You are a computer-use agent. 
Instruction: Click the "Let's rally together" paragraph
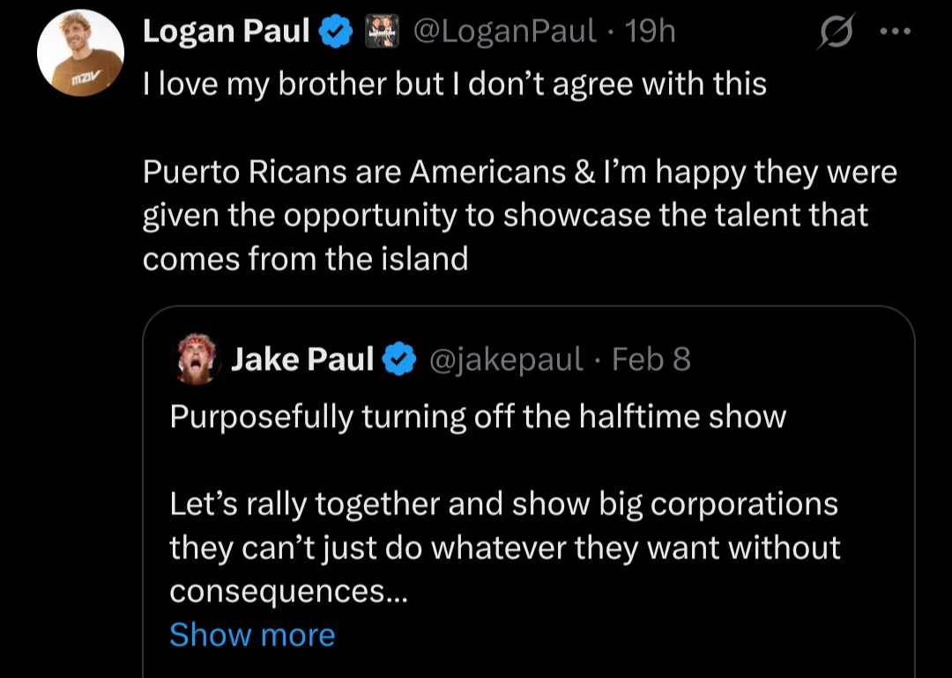click(x=504, y=526)
